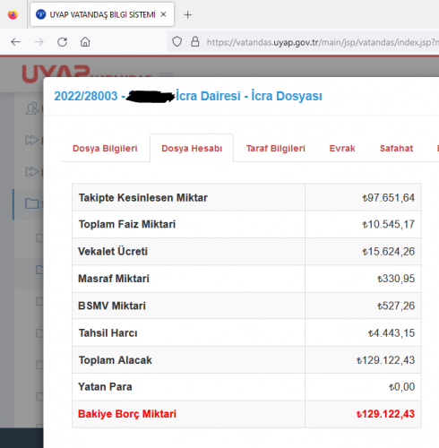The height and width of the screenshot is (448, 439).
Task: Switch to the Dosya Bilgileri tab
Action: click(105, 149)
